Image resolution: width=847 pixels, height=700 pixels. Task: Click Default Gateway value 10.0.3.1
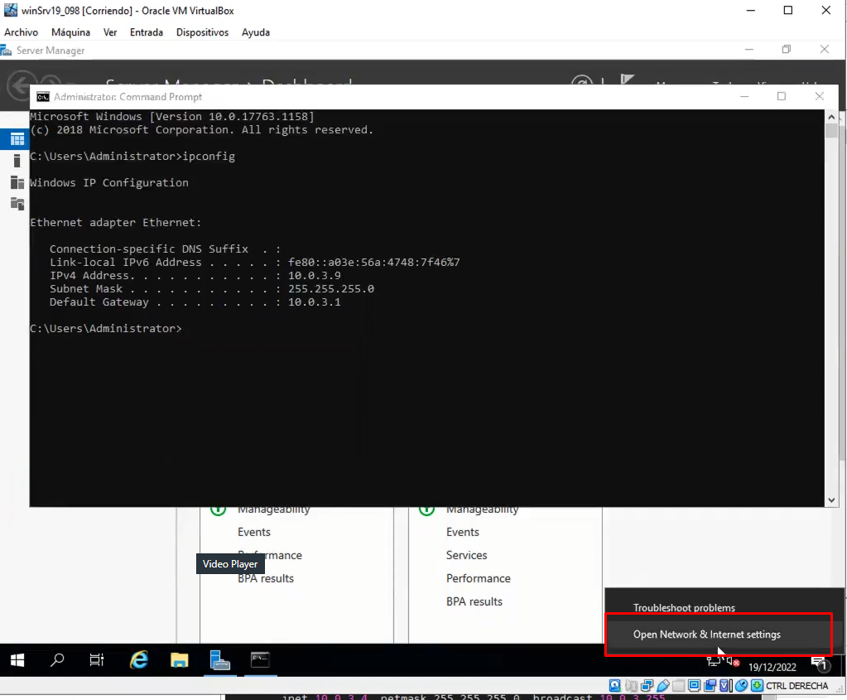(x=315, y=302)
